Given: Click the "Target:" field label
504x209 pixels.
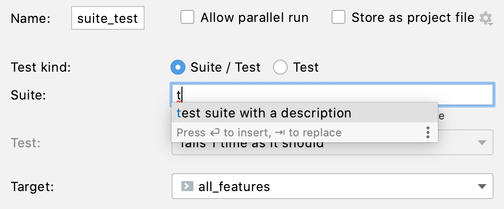Looking at the screenshot, I should click(x=33, y=187).
